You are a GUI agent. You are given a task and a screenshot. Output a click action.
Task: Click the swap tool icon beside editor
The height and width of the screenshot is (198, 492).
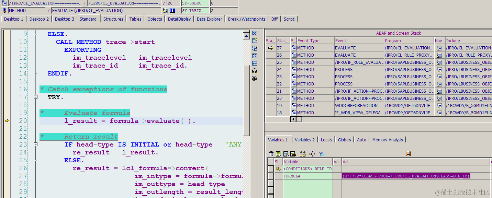click(255, 48)
